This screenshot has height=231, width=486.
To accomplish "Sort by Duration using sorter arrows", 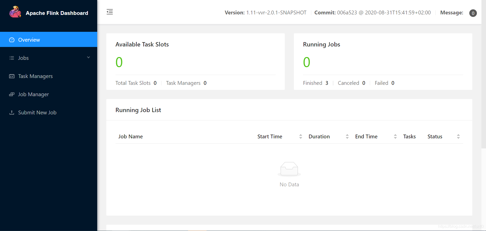I will click(x=347, y=137).
